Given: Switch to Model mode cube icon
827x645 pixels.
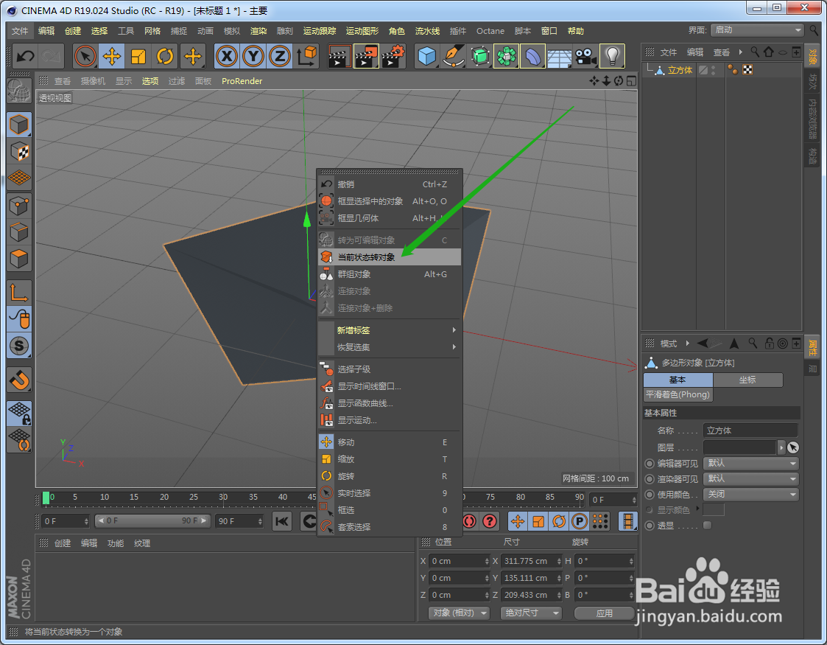Looking at the screenshot, I should tap(19, 125).
